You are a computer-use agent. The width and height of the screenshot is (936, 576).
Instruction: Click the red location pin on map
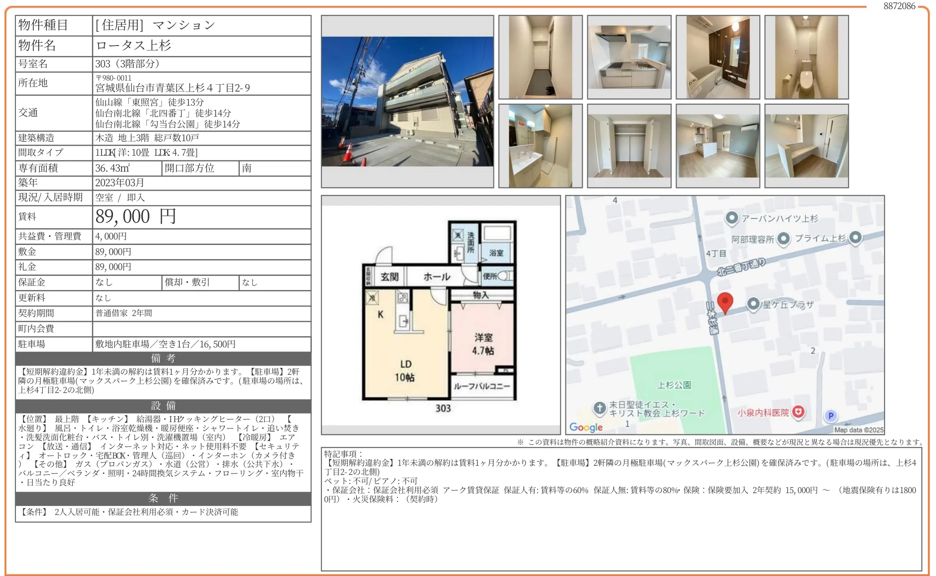725,301
